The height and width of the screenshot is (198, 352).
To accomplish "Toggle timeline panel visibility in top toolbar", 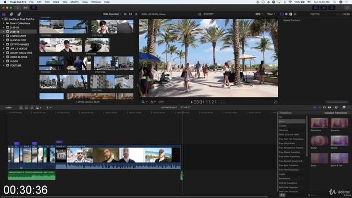I will 324,8.
